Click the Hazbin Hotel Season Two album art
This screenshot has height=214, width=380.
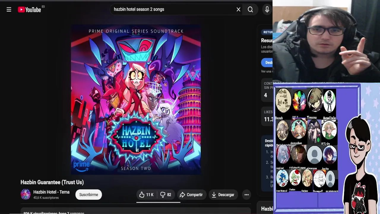pos(136,100)
